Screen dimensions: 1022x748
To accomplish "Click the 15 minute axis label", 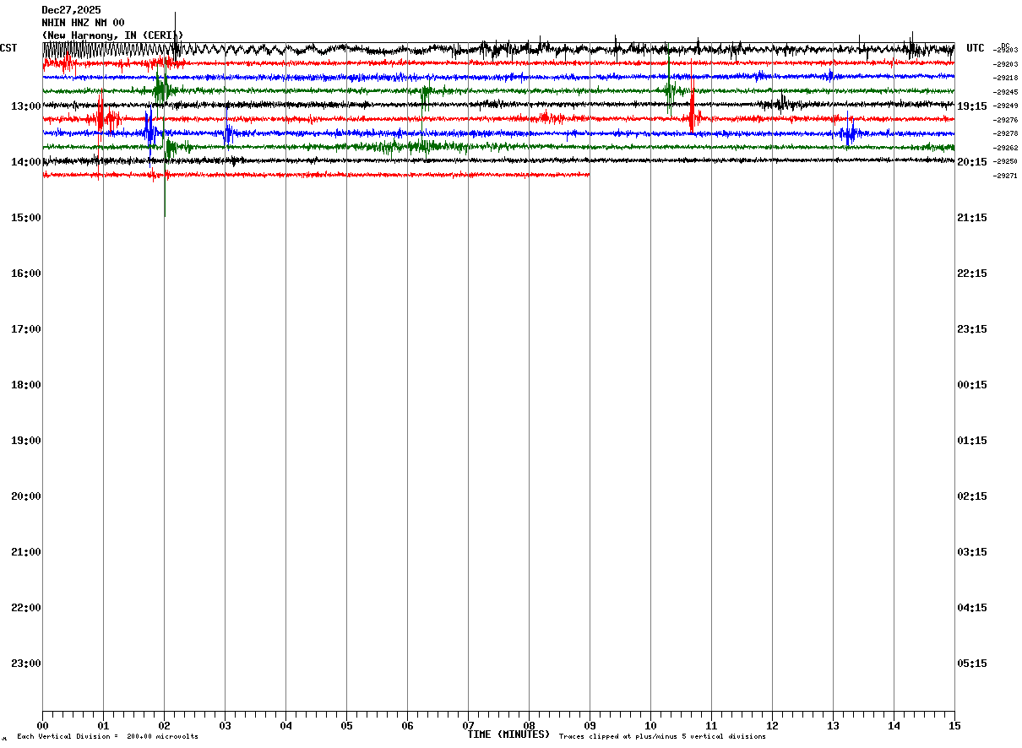I will pos(954,726).
